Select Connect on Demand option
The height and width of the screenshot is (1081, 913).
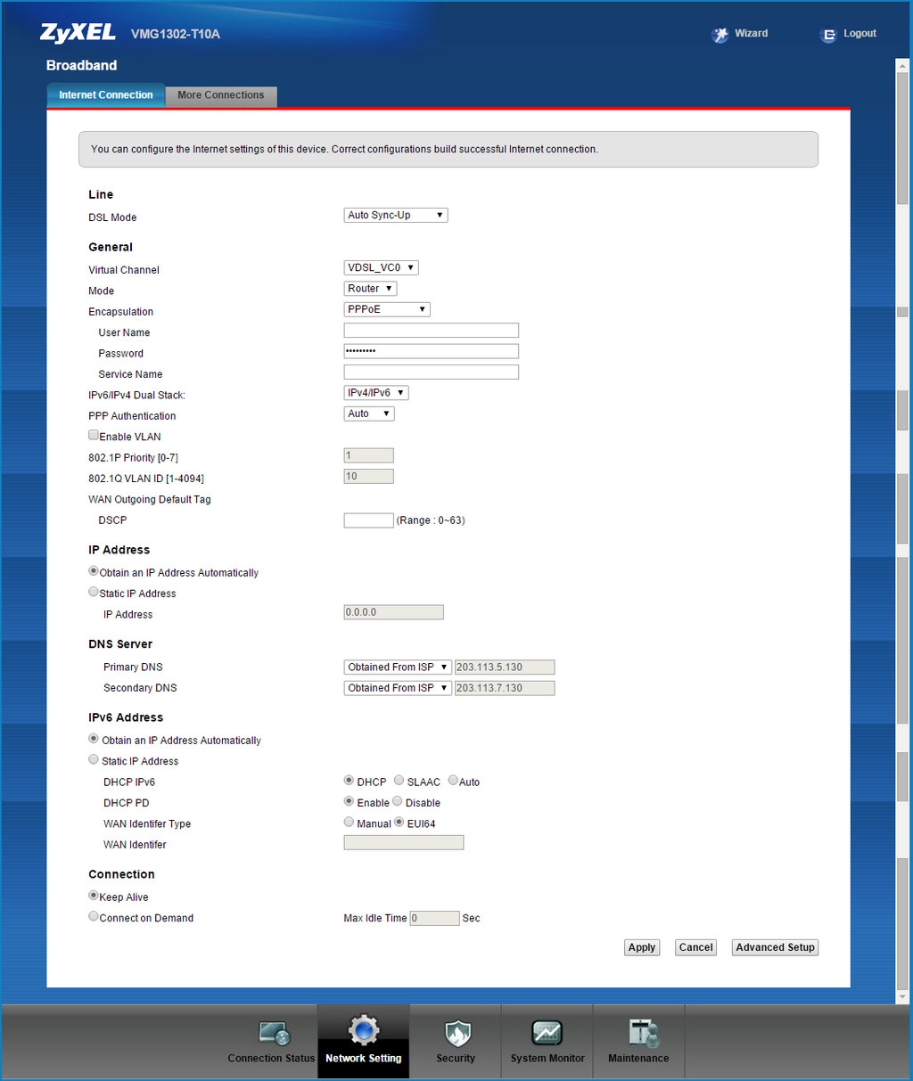[94, 916]
